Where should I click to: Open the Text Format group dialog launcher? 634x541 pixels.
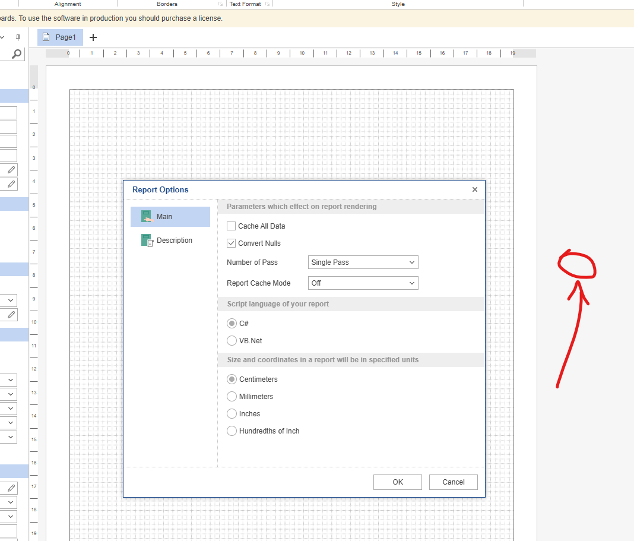(268, 4)
